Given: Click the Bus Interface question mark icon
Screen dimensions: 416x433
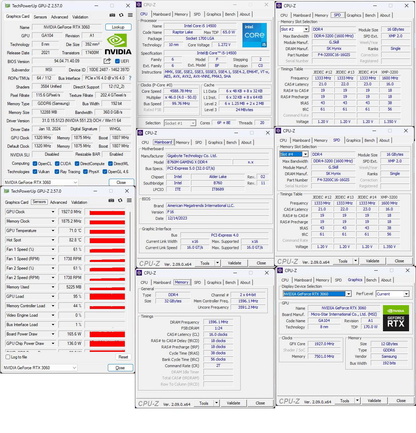Looking at the screenshot, I should pos(130,78).
